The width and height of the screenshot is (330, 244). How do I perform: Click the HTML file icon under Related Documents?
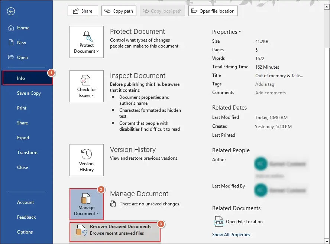(x=219, y=221)
